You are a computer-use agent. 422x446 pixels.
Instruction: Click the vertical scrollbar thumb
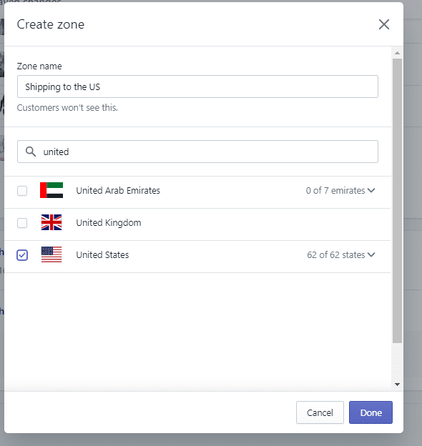coord(397,201)
